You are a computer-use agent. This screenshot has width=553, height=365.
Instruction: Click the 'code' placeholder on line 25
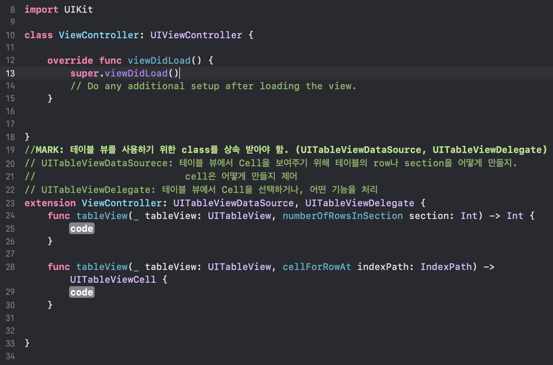click(82, 229)
